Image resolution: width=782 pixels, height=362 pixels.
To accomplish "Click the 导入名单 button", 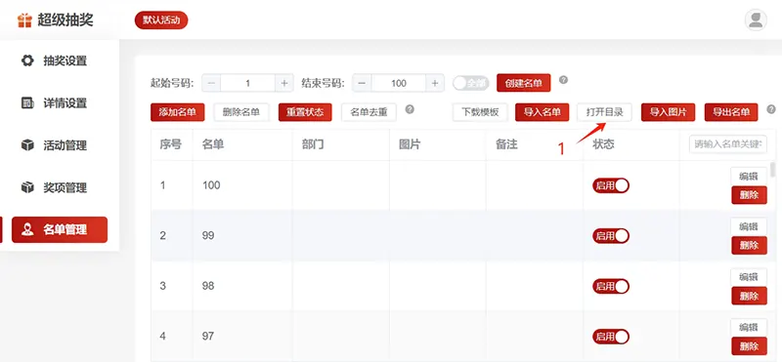I will coord(543,112).
